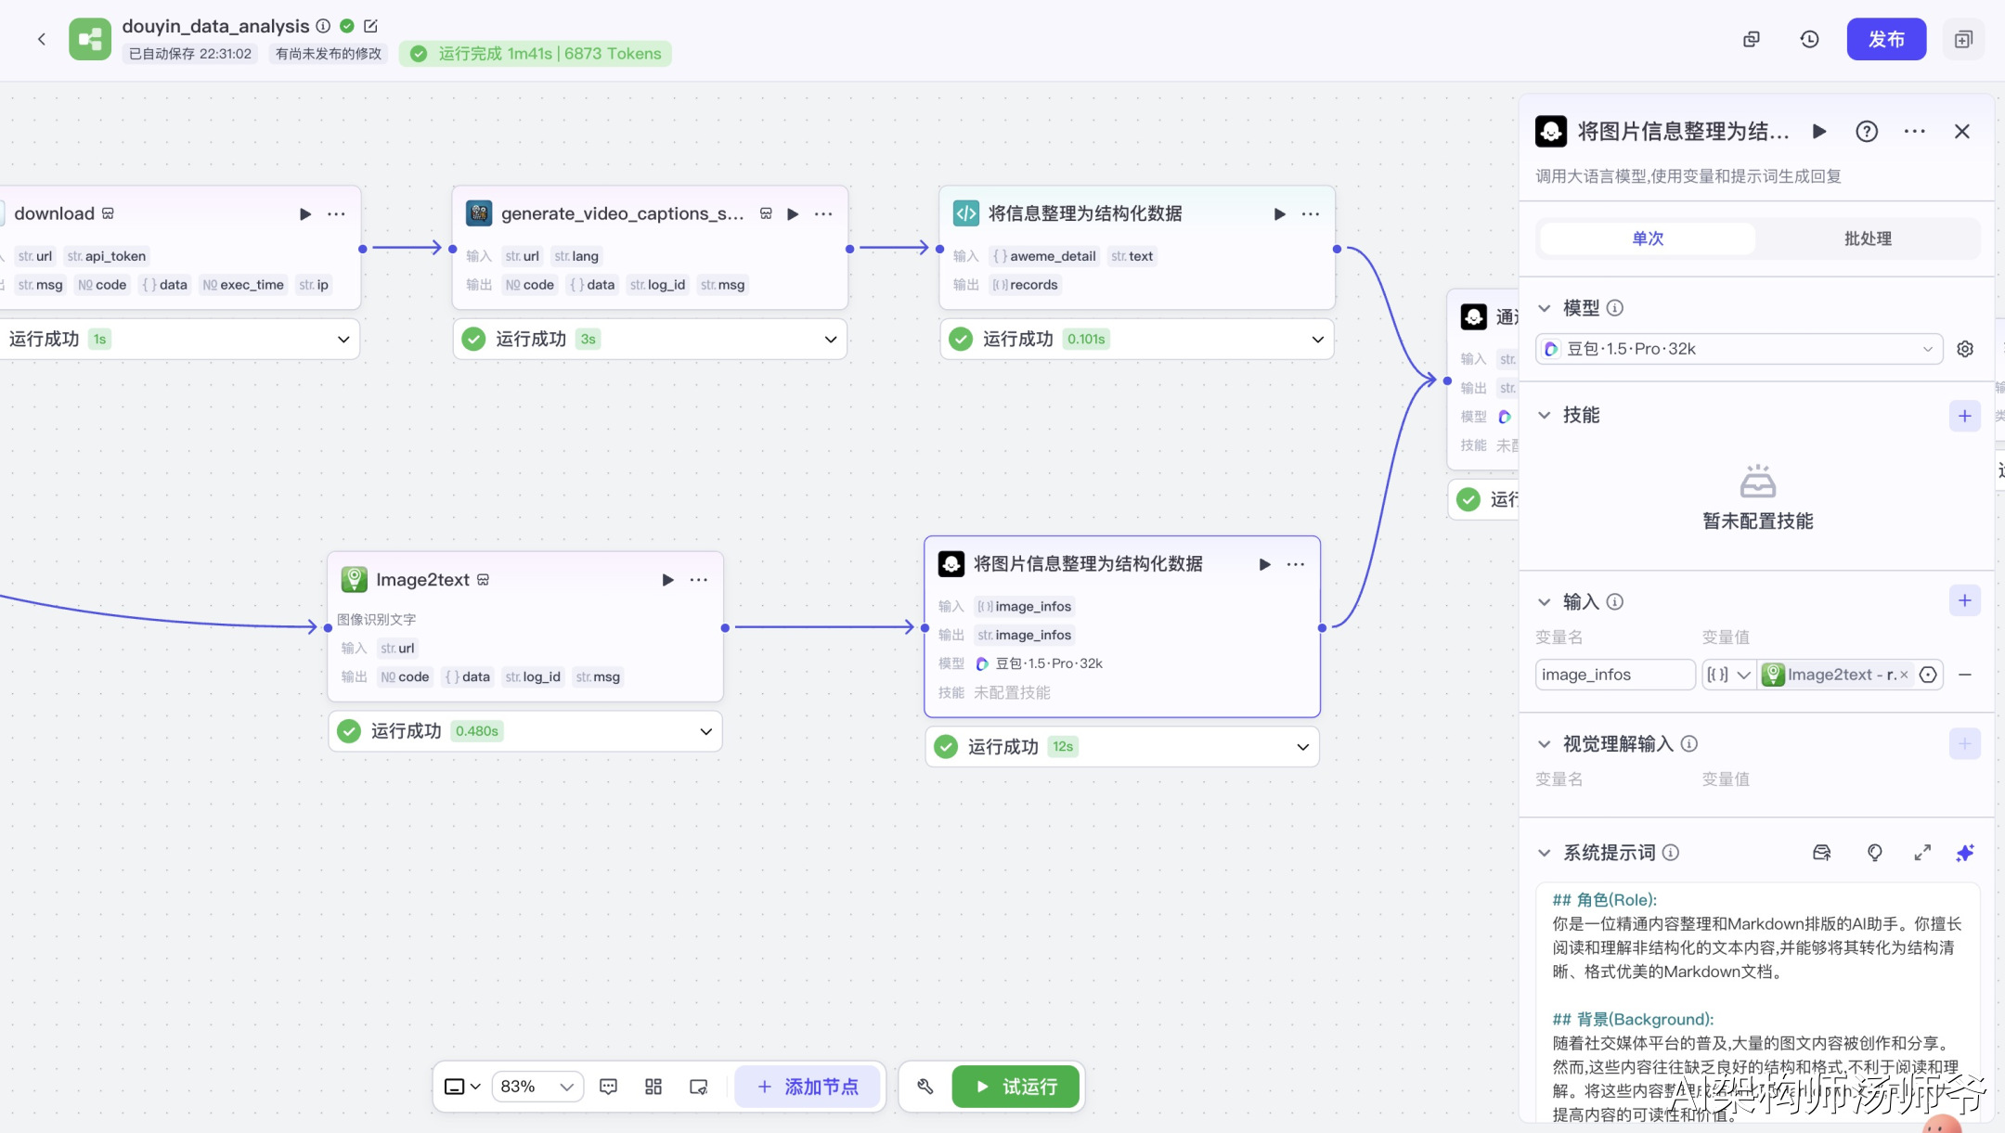The image size is (2005, 1133).
Task: Click the 试运行 test run button
Action: pos(1015,1086)
